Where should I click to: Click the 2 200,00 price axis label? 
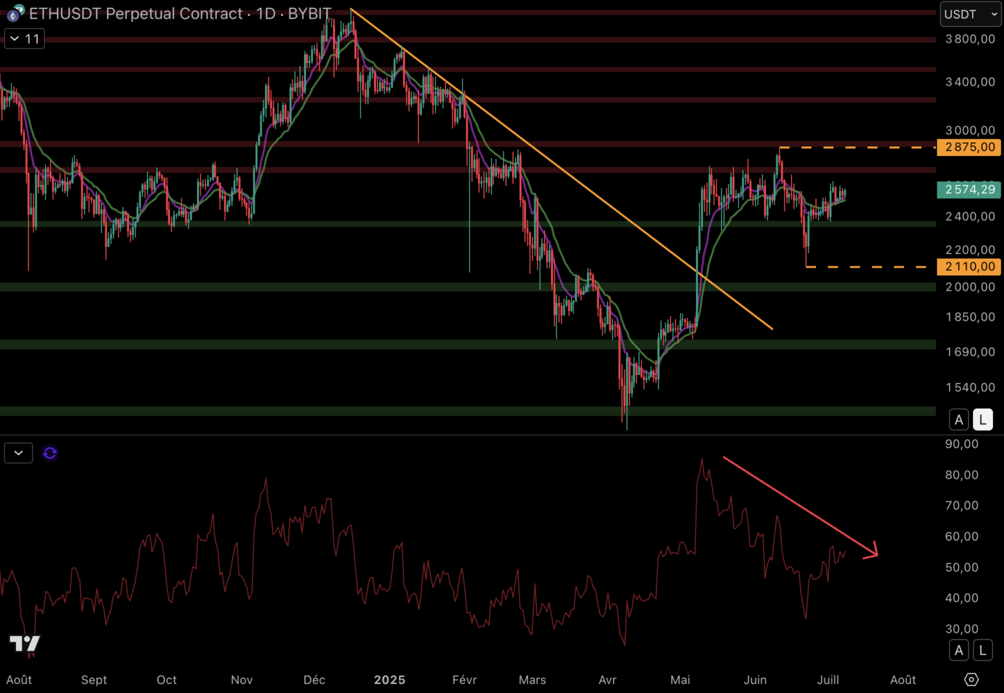(x=970, y=250)
